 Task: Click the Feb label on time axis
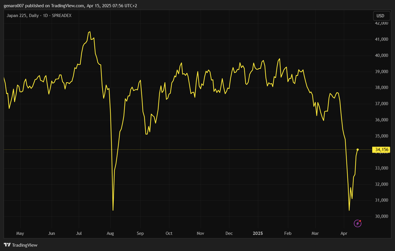pyautogui.click(x=288, y=233)
